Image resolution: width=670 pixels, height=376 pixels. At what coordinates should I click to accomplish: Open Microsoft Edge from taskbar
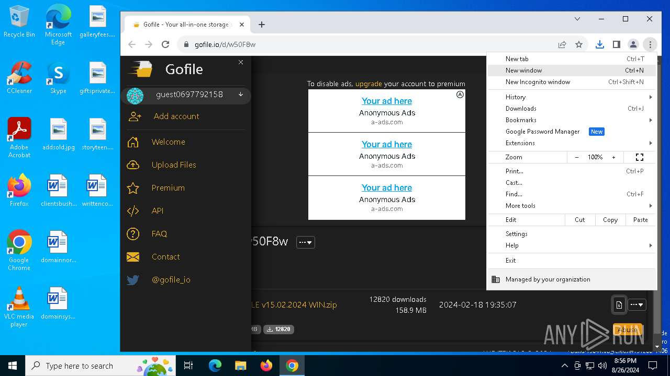coord(215,366)
